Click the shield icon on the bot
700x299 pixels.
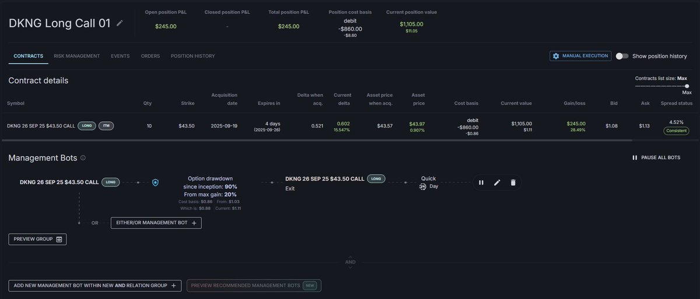pyautogui.click(x=155, y=182)
